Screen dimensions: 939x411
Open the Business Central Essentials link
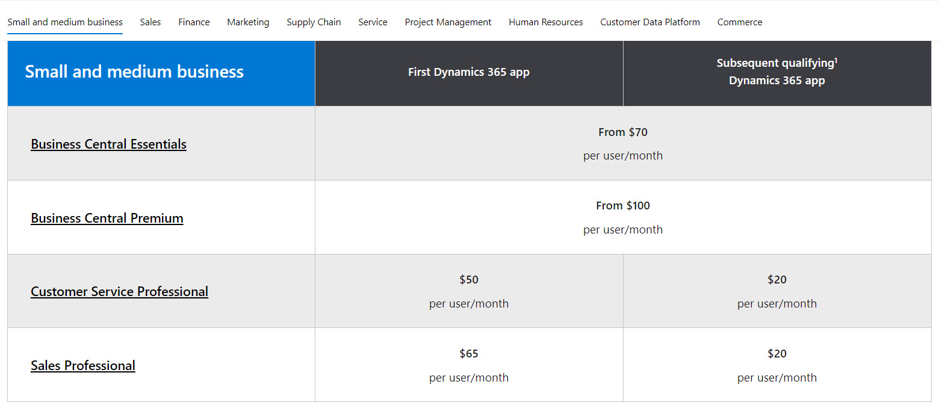click(x=109, y=144)
